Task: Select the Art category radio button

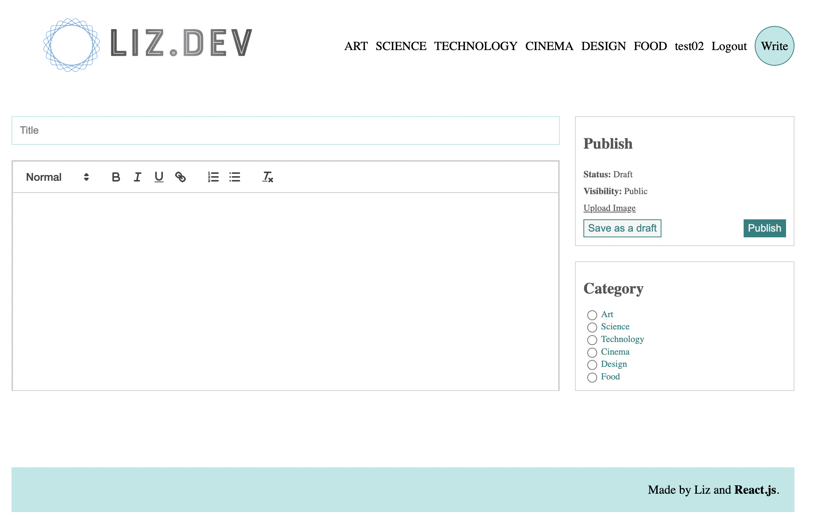Action: pyautogui.click(x=592, y=315)
